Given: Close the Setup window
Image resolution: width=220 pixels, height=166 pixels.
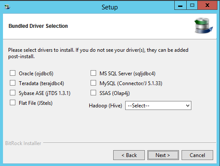Looking at the screenshot, I should point(207,6).
